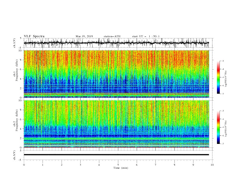Click the "Time (min)" x-axis label
This screenshot has height=185, width=239.
coord(121,168)
